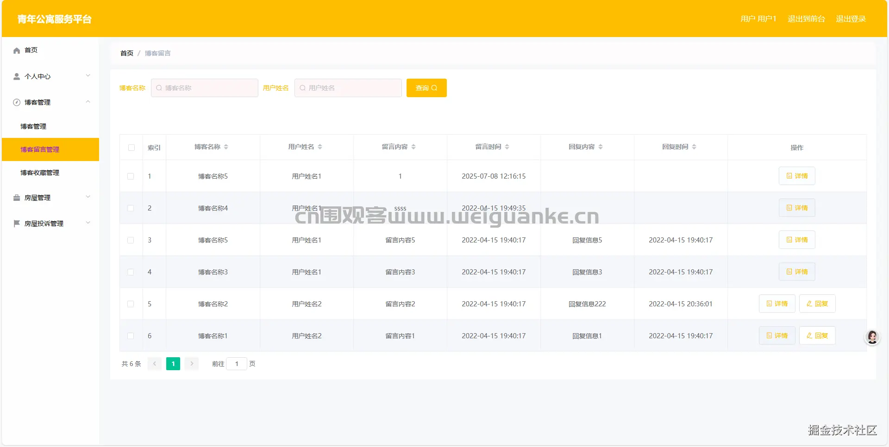Collapse the 博客管理 menu chevron

[88, 102]
